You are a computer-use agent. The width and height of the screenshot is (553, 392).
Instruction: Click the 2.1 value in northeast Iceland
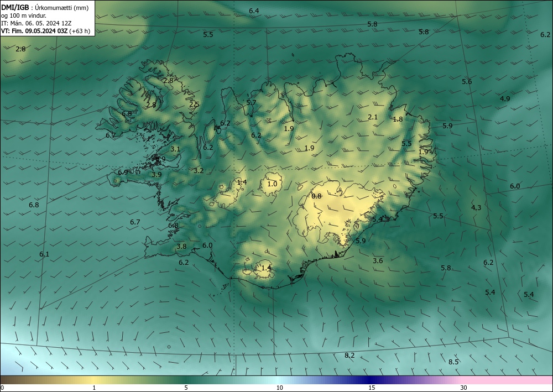tap(373, 117)
